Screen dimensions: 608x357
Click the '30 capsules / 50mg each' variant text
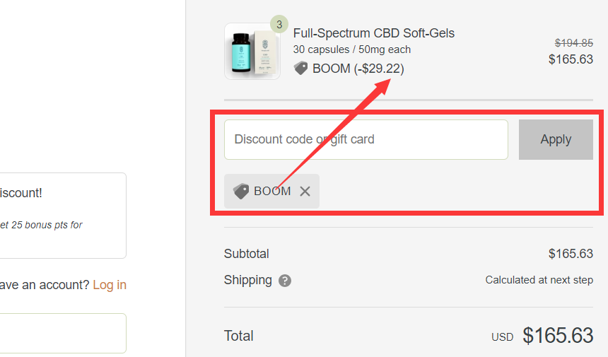351,49
